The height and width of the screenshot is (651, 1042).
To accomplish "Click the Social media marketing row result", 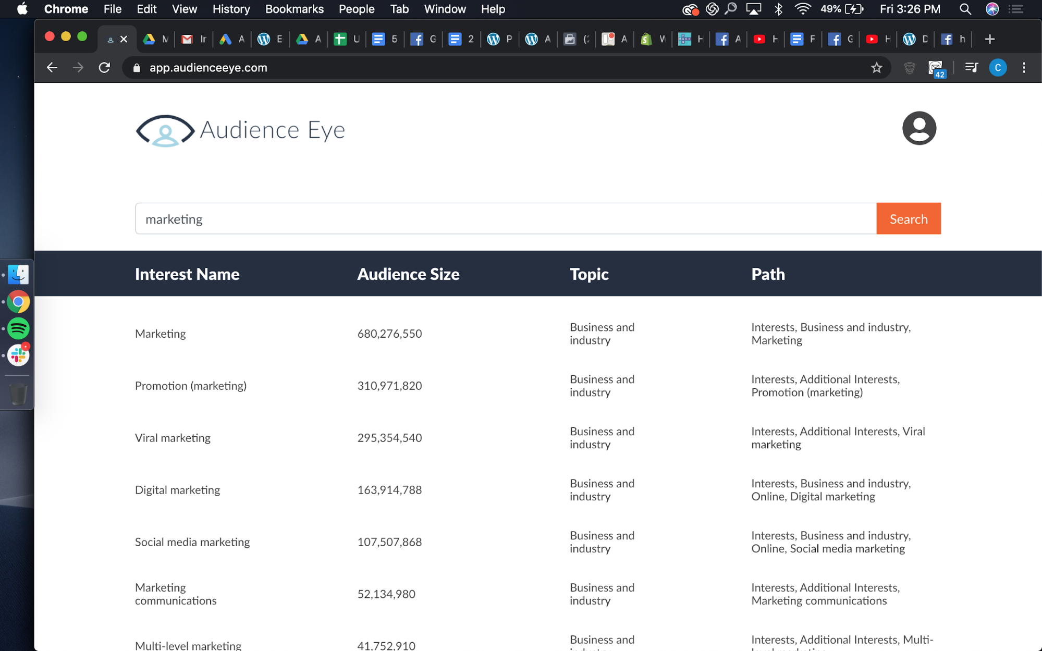I will (x=192, y=542).
